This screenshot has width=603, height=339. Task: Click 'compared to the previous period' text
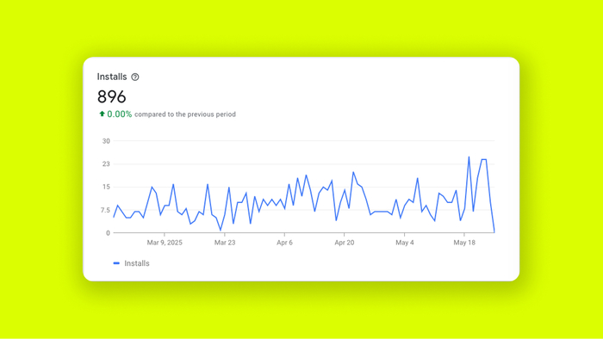(x=185, y=114)
